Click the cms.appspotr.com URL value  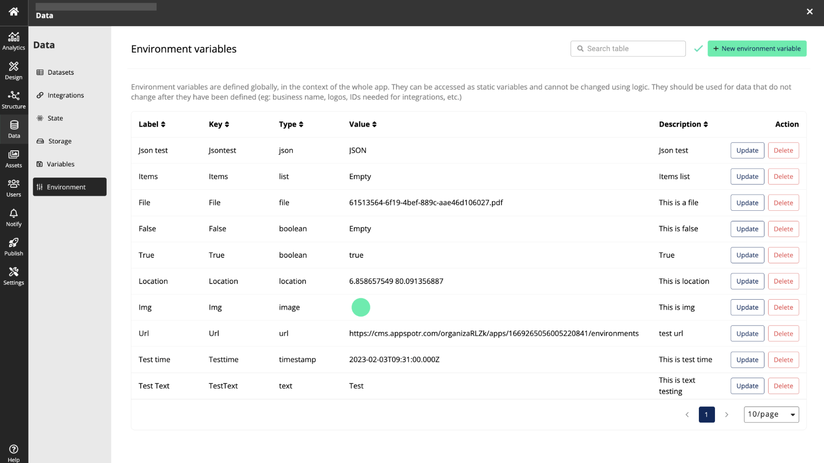(x=494, y=333)
